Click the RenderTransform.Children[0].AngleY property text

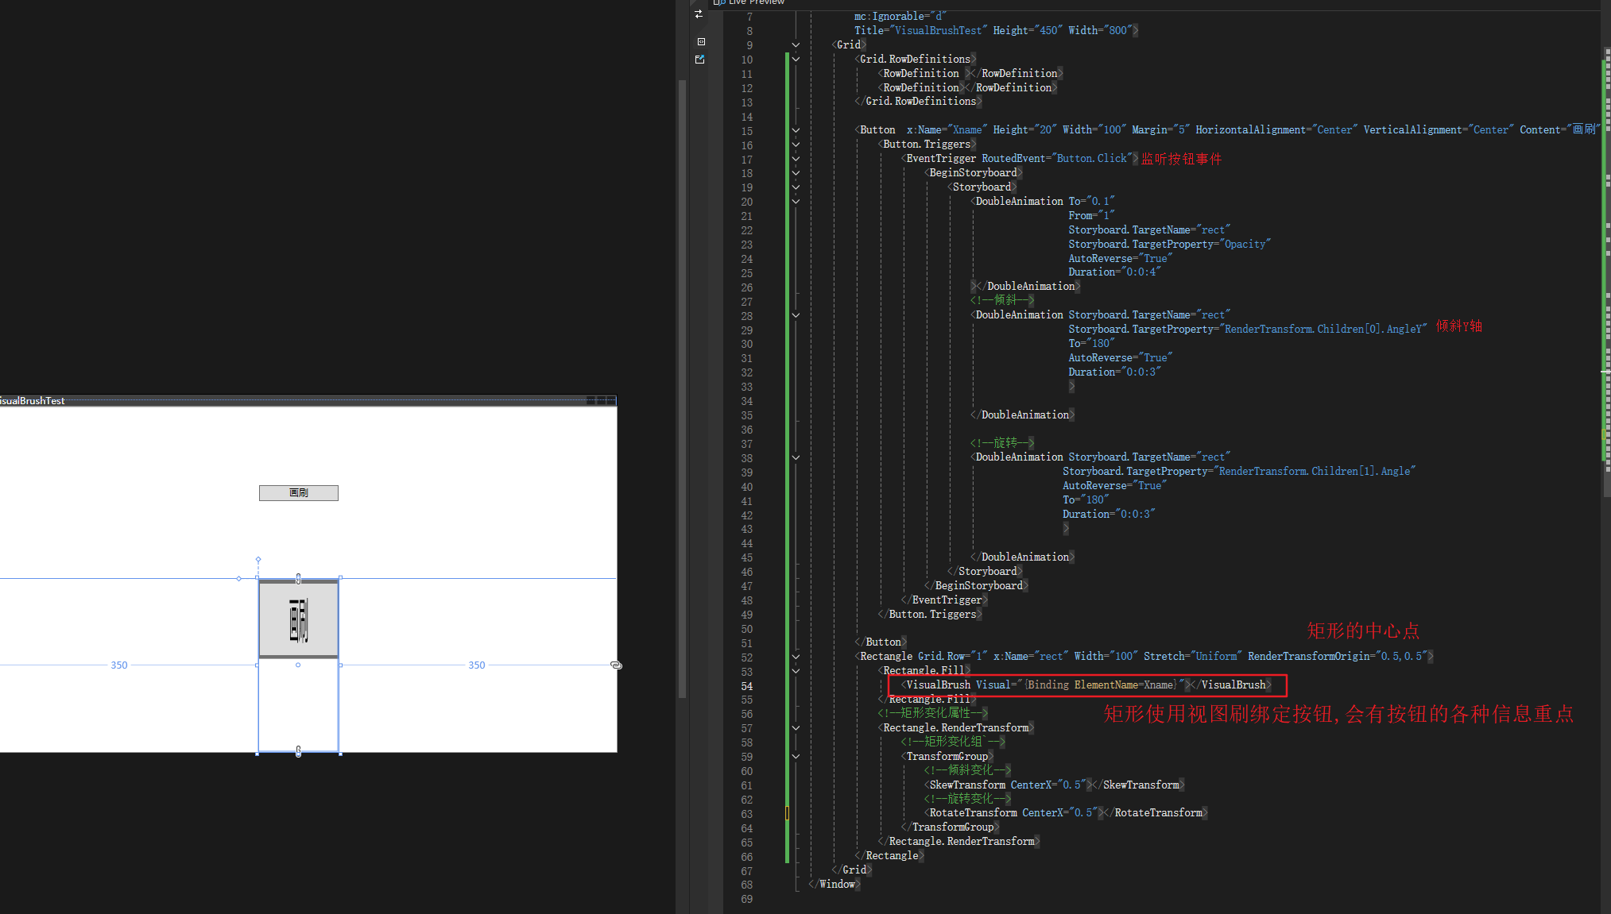[1323, 329]
